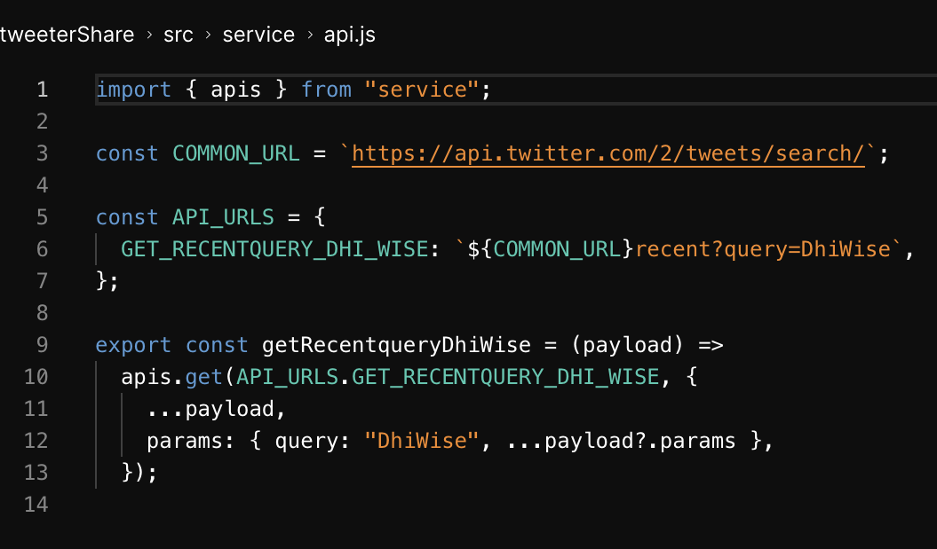
Task: Place cursor on the "service" string
Action: tap(421, 90)
